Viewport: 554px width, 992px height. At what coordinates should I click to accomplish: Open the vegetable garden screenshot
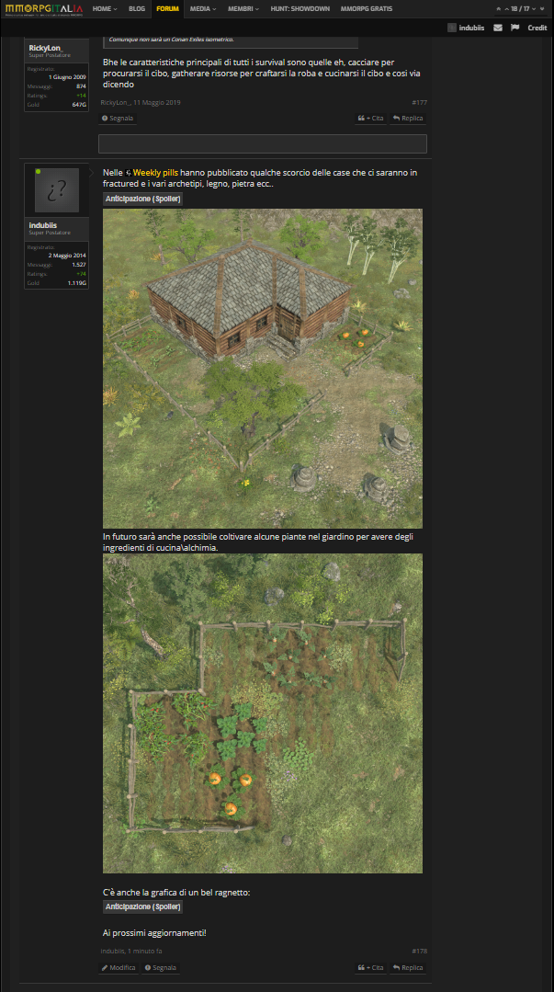(263, 713)
